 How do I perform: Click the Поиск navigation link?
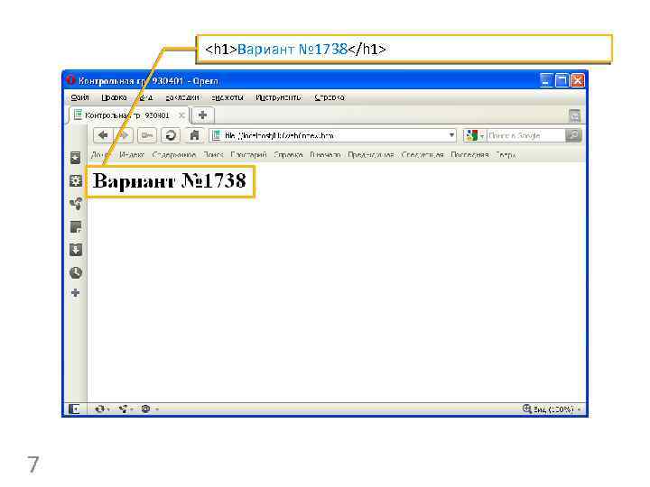(x=213, y=155)
